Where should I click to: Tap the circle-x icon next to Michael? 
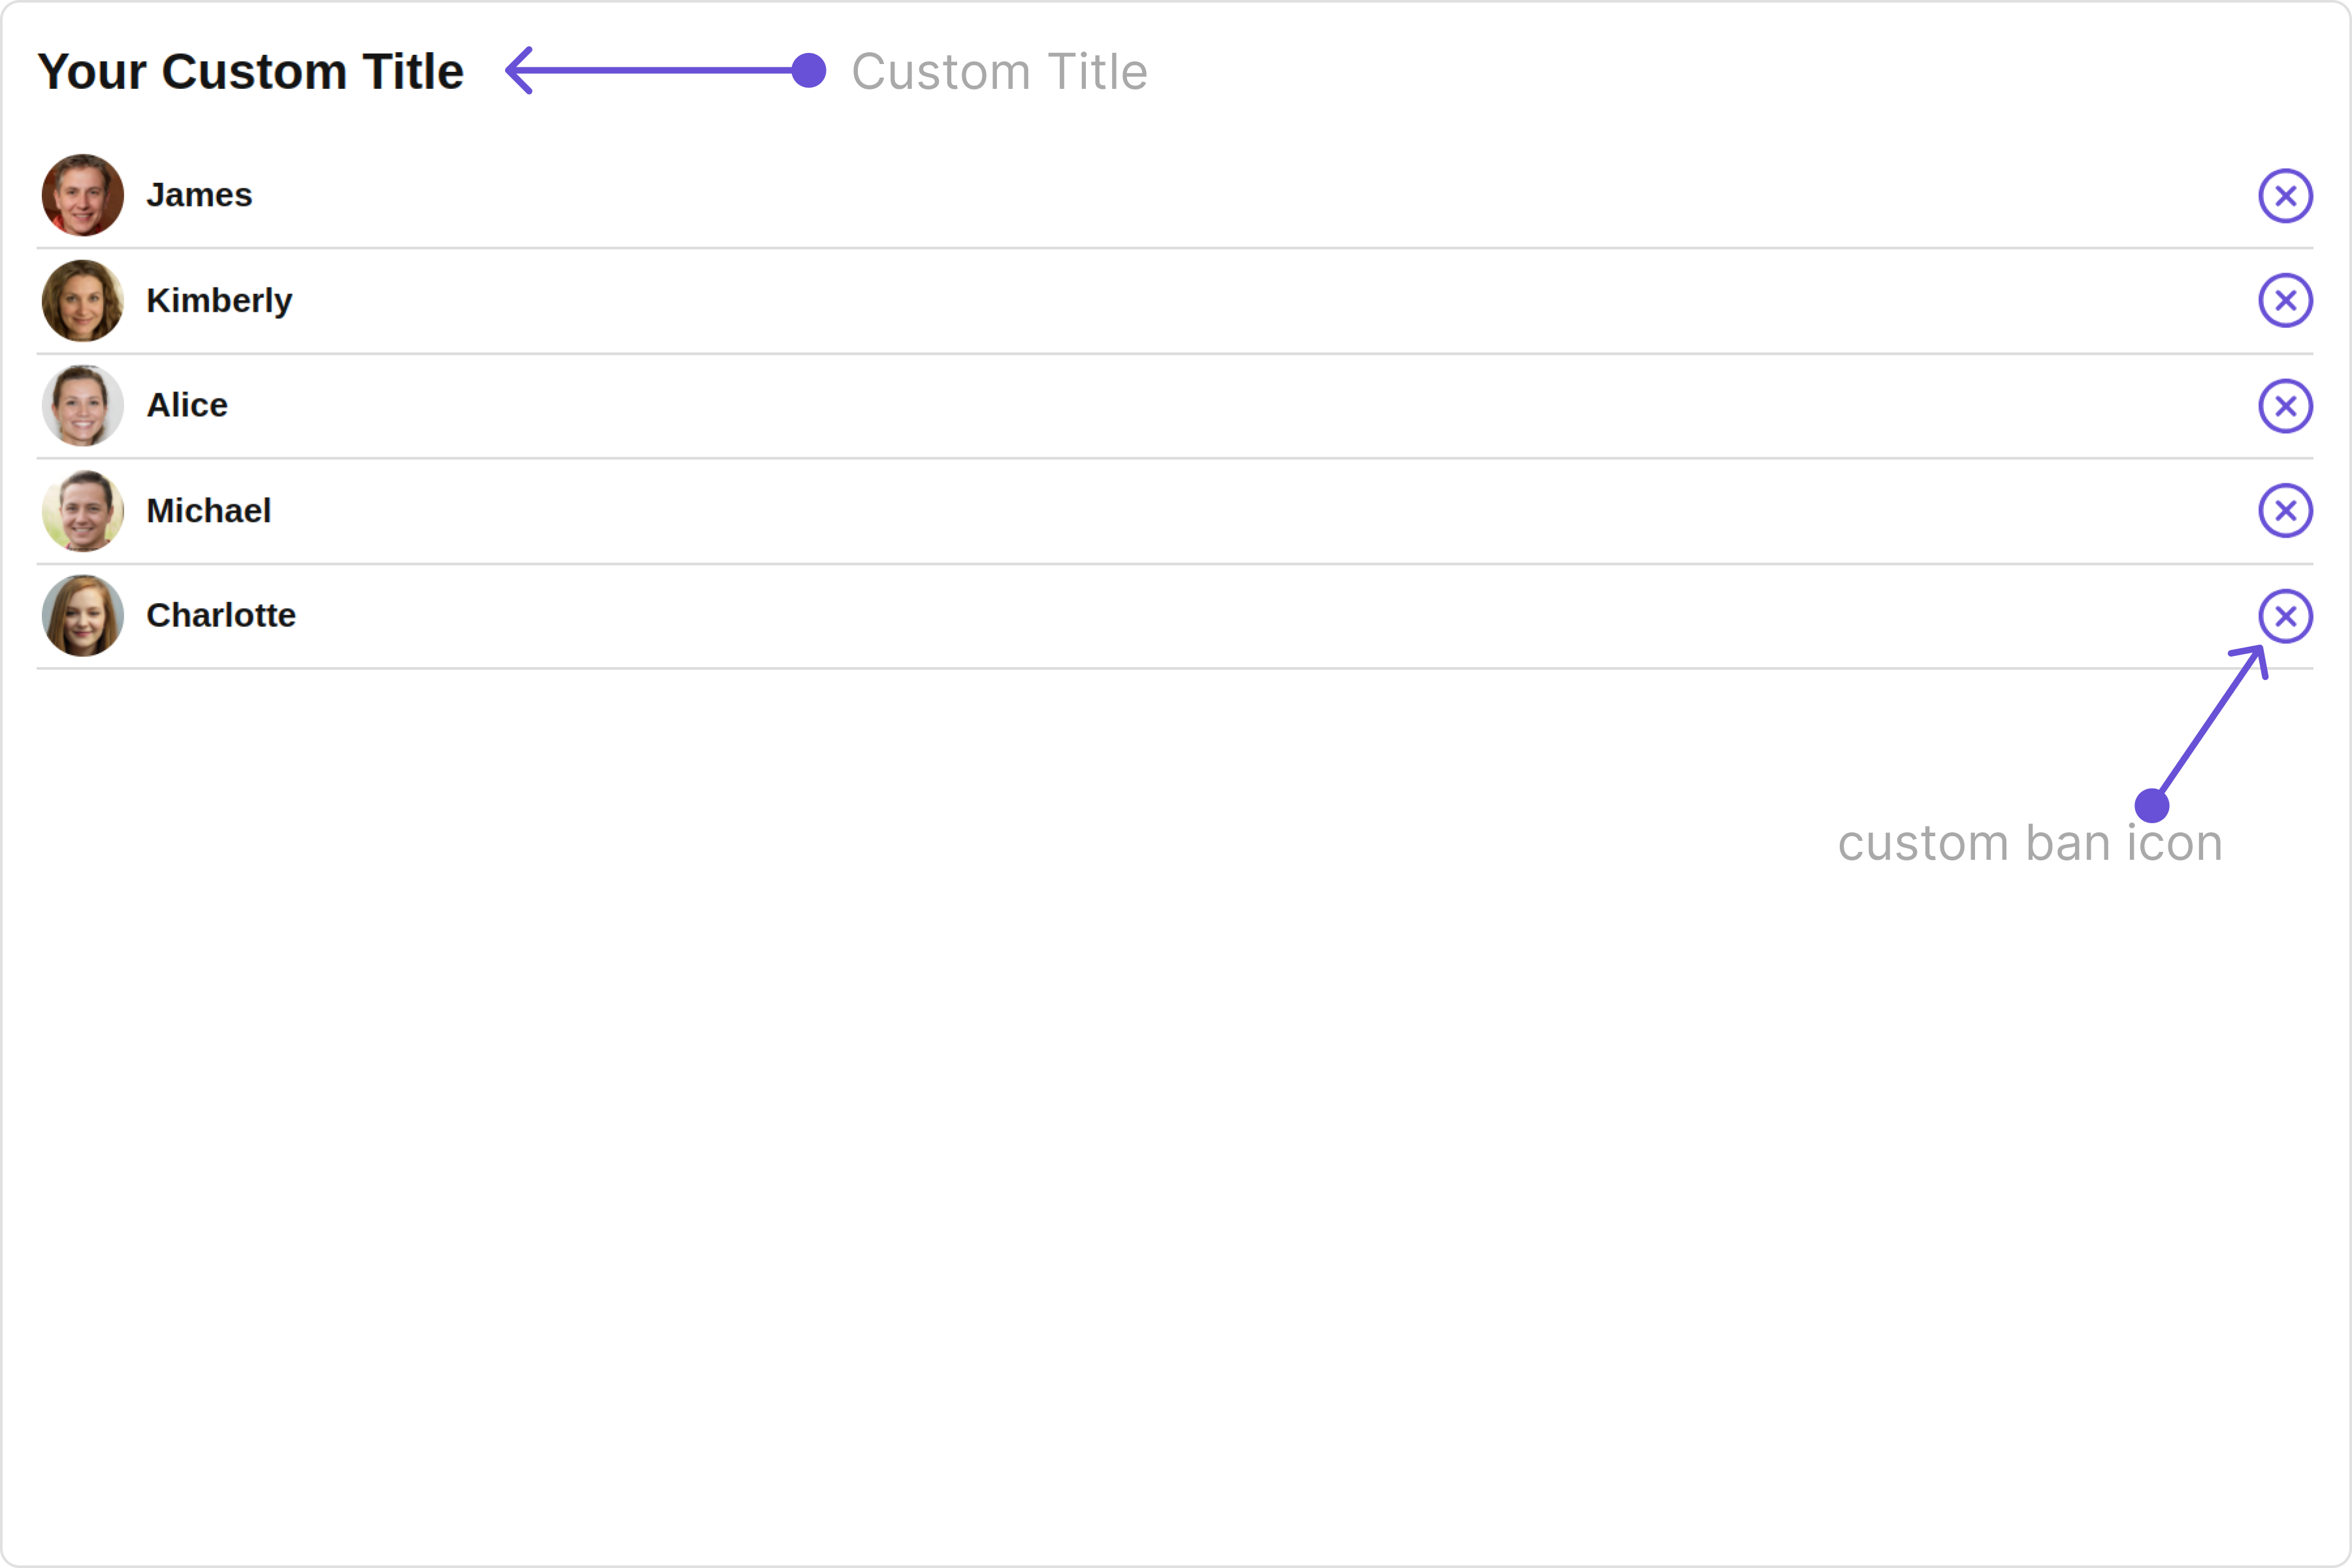point(2285,510)
